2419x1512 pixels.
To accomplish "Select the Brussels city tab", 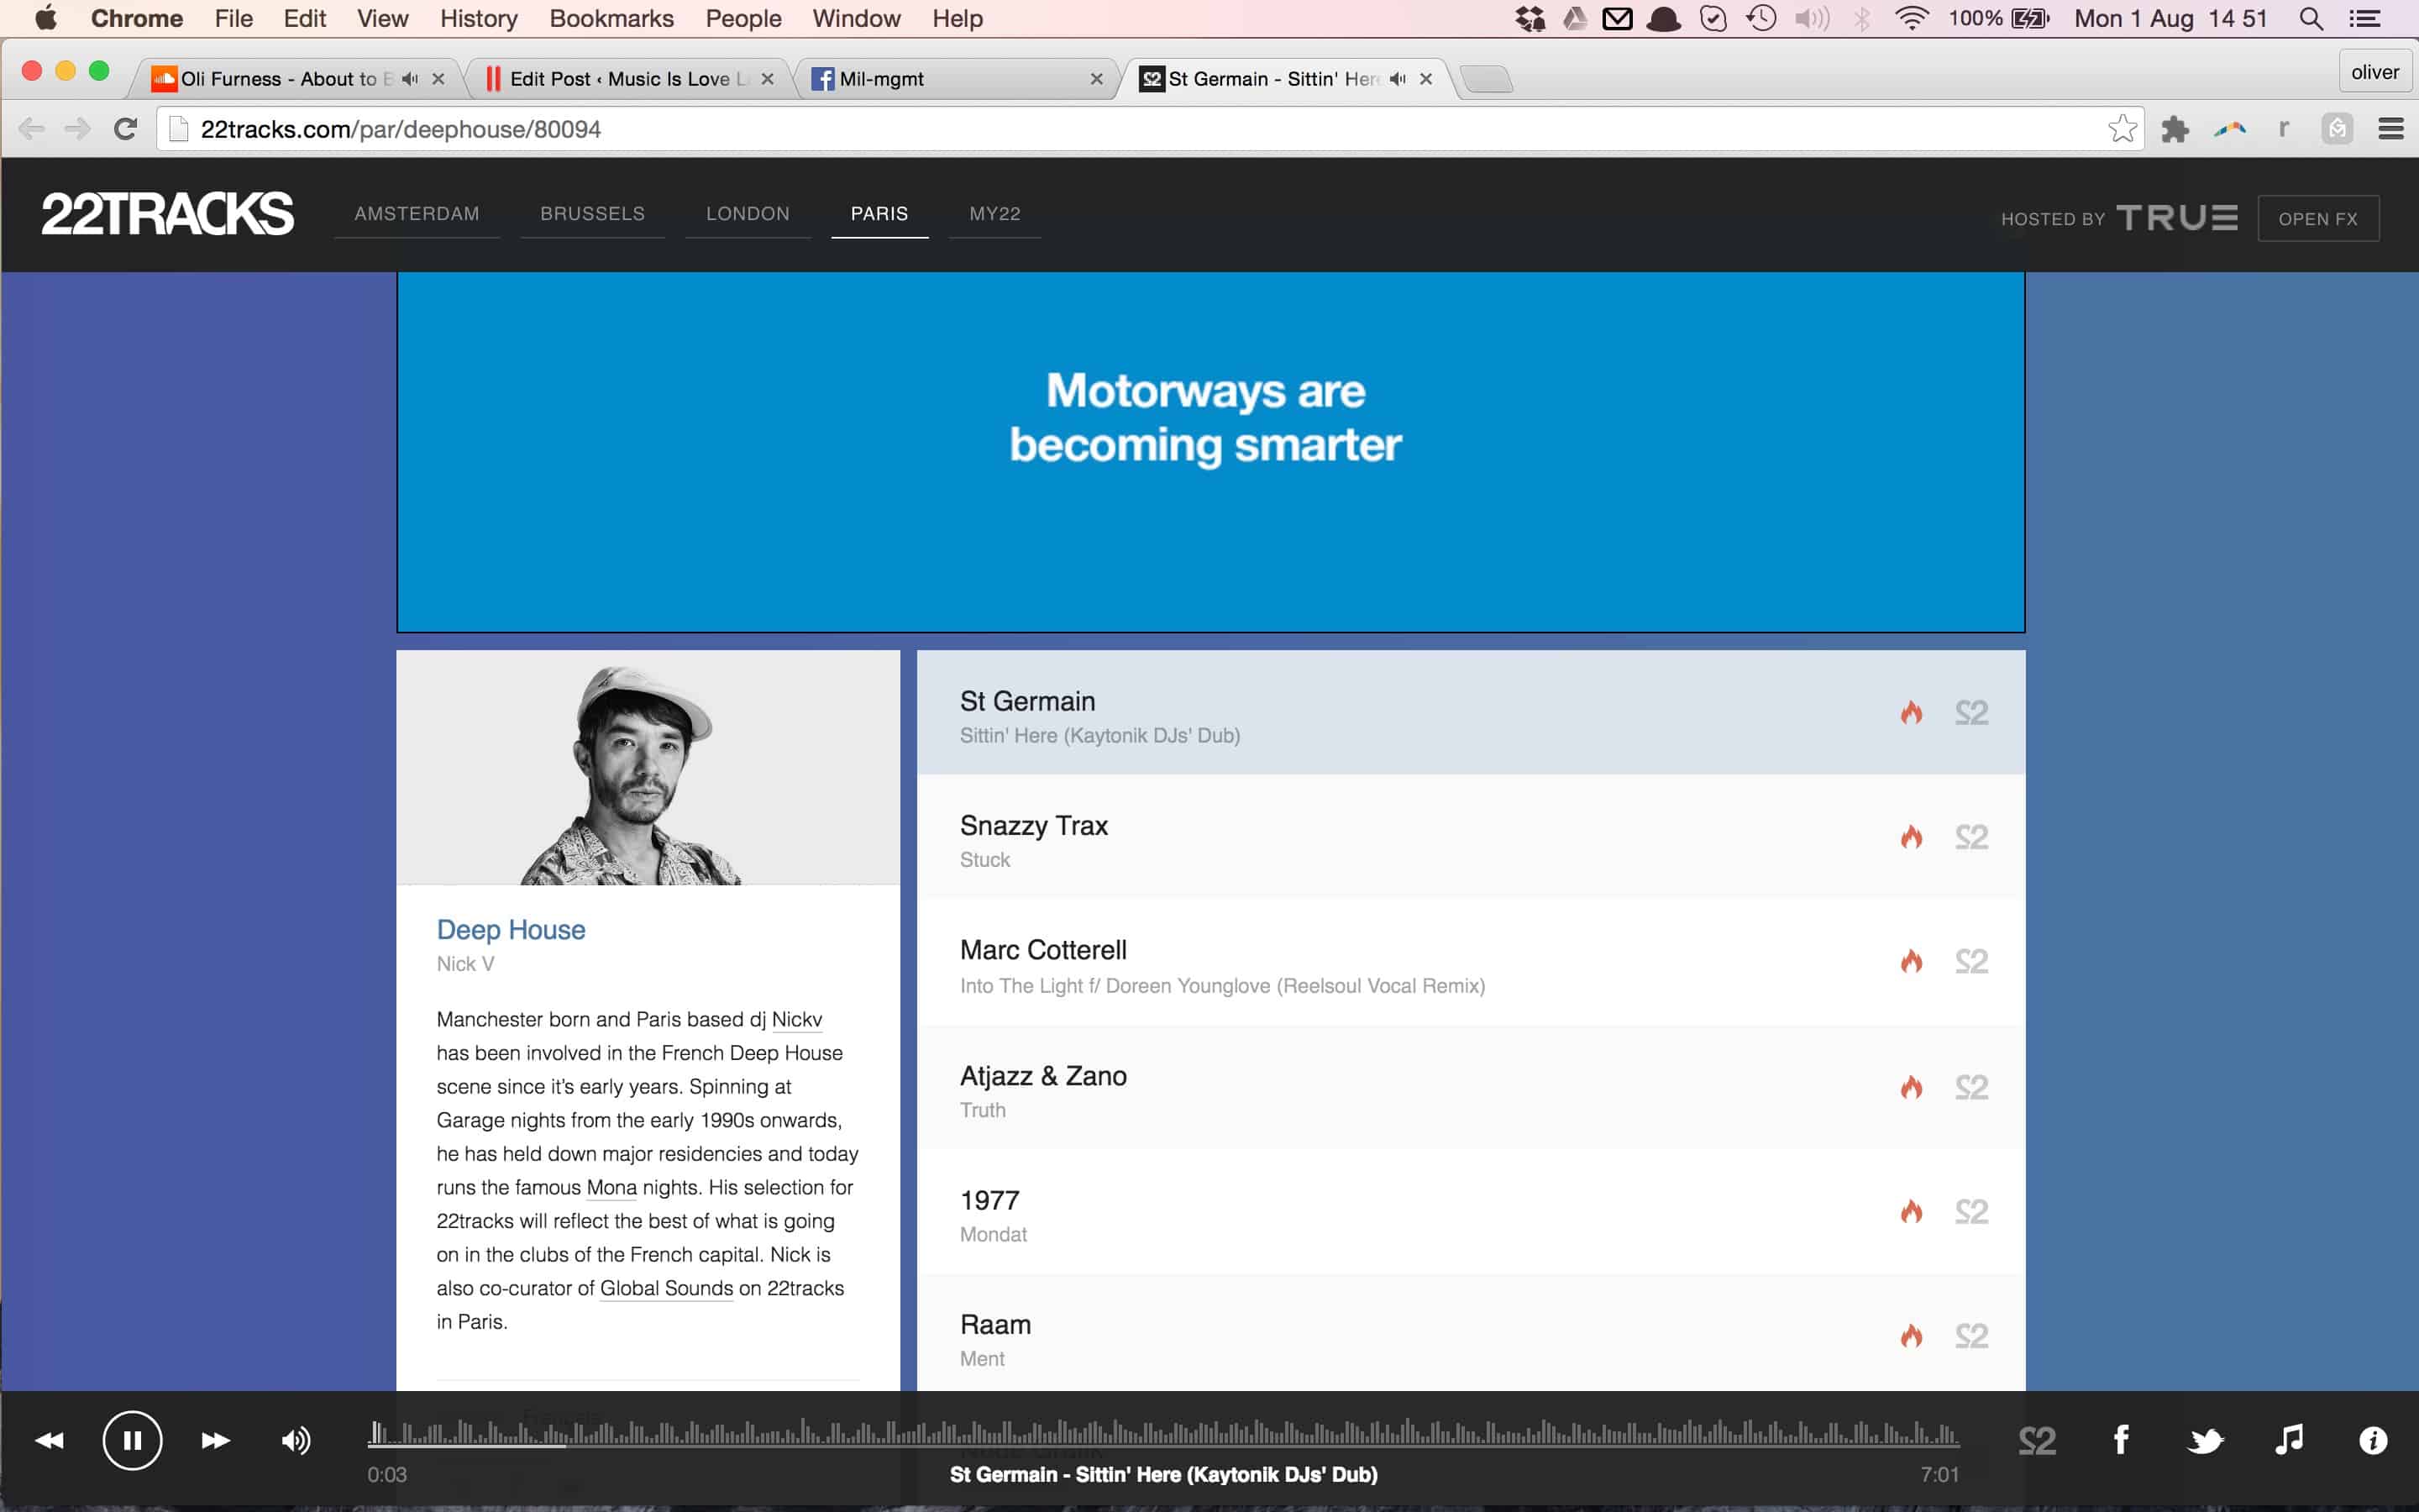I will pos(593,213).
